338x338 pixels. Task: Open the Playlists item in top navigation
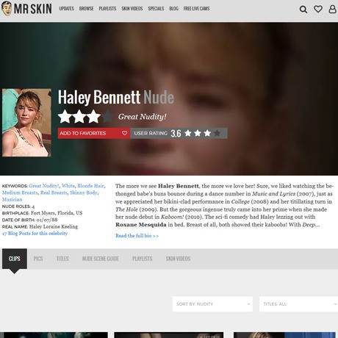(x=107, y=9)
